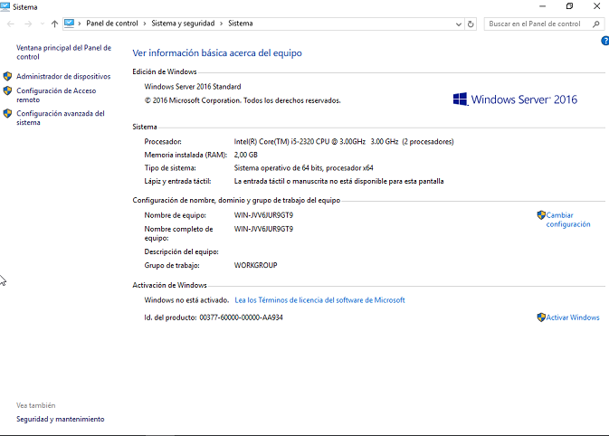Open the recent locations dropdown arrow
The image size is (609, 436).
point(43,24)
